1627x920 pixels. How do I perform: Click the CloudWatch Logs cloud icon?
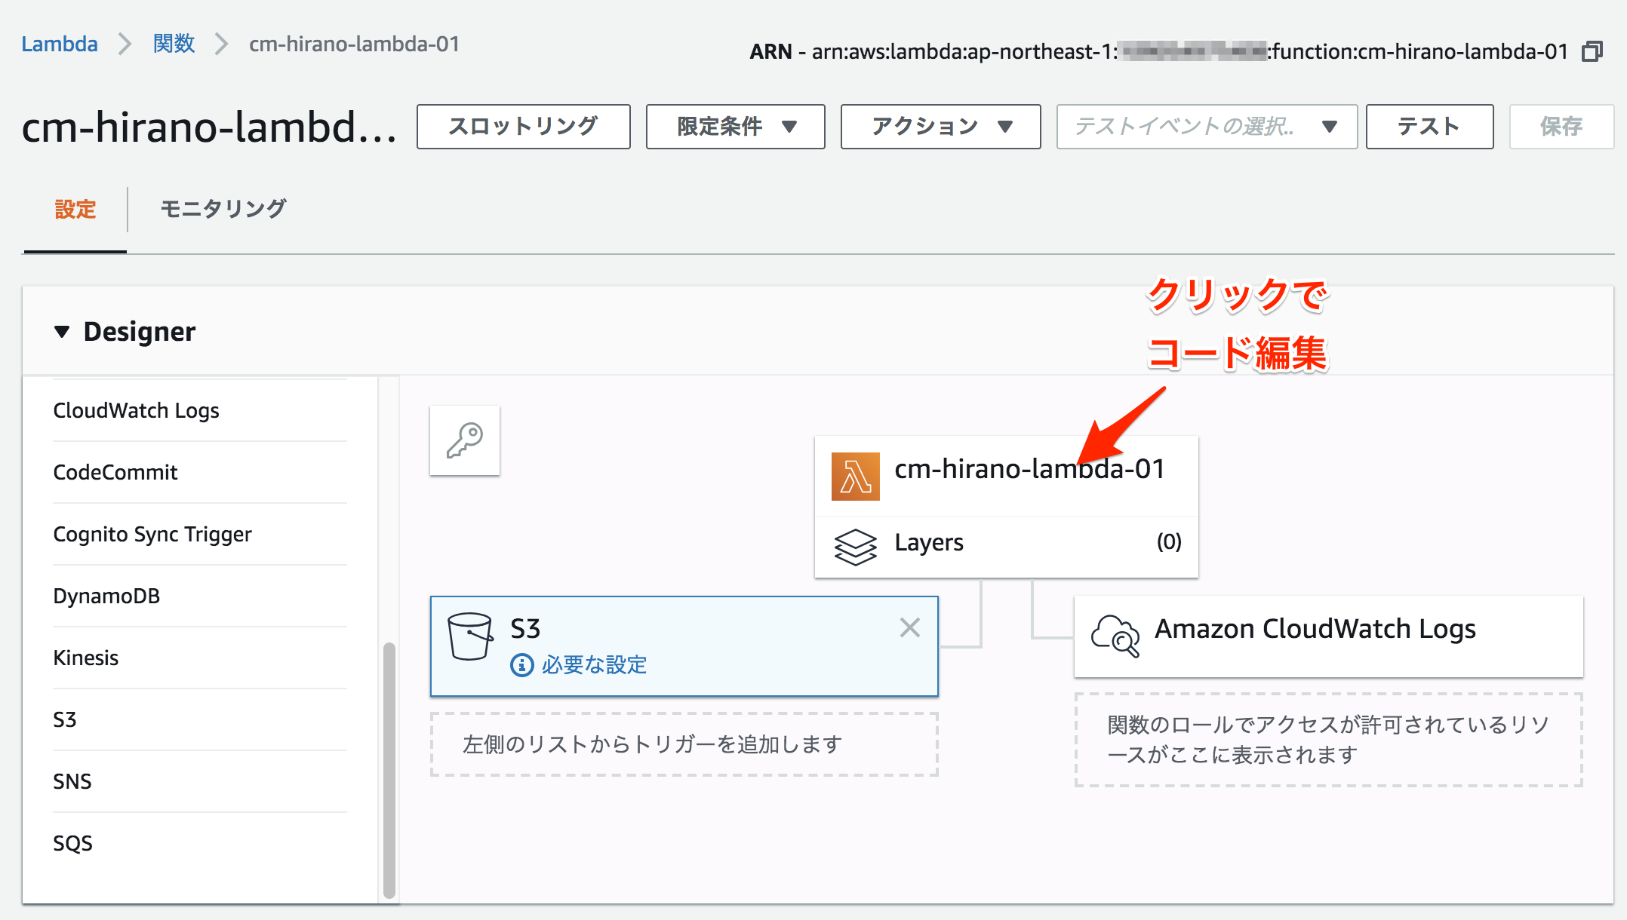point(1115,636)
